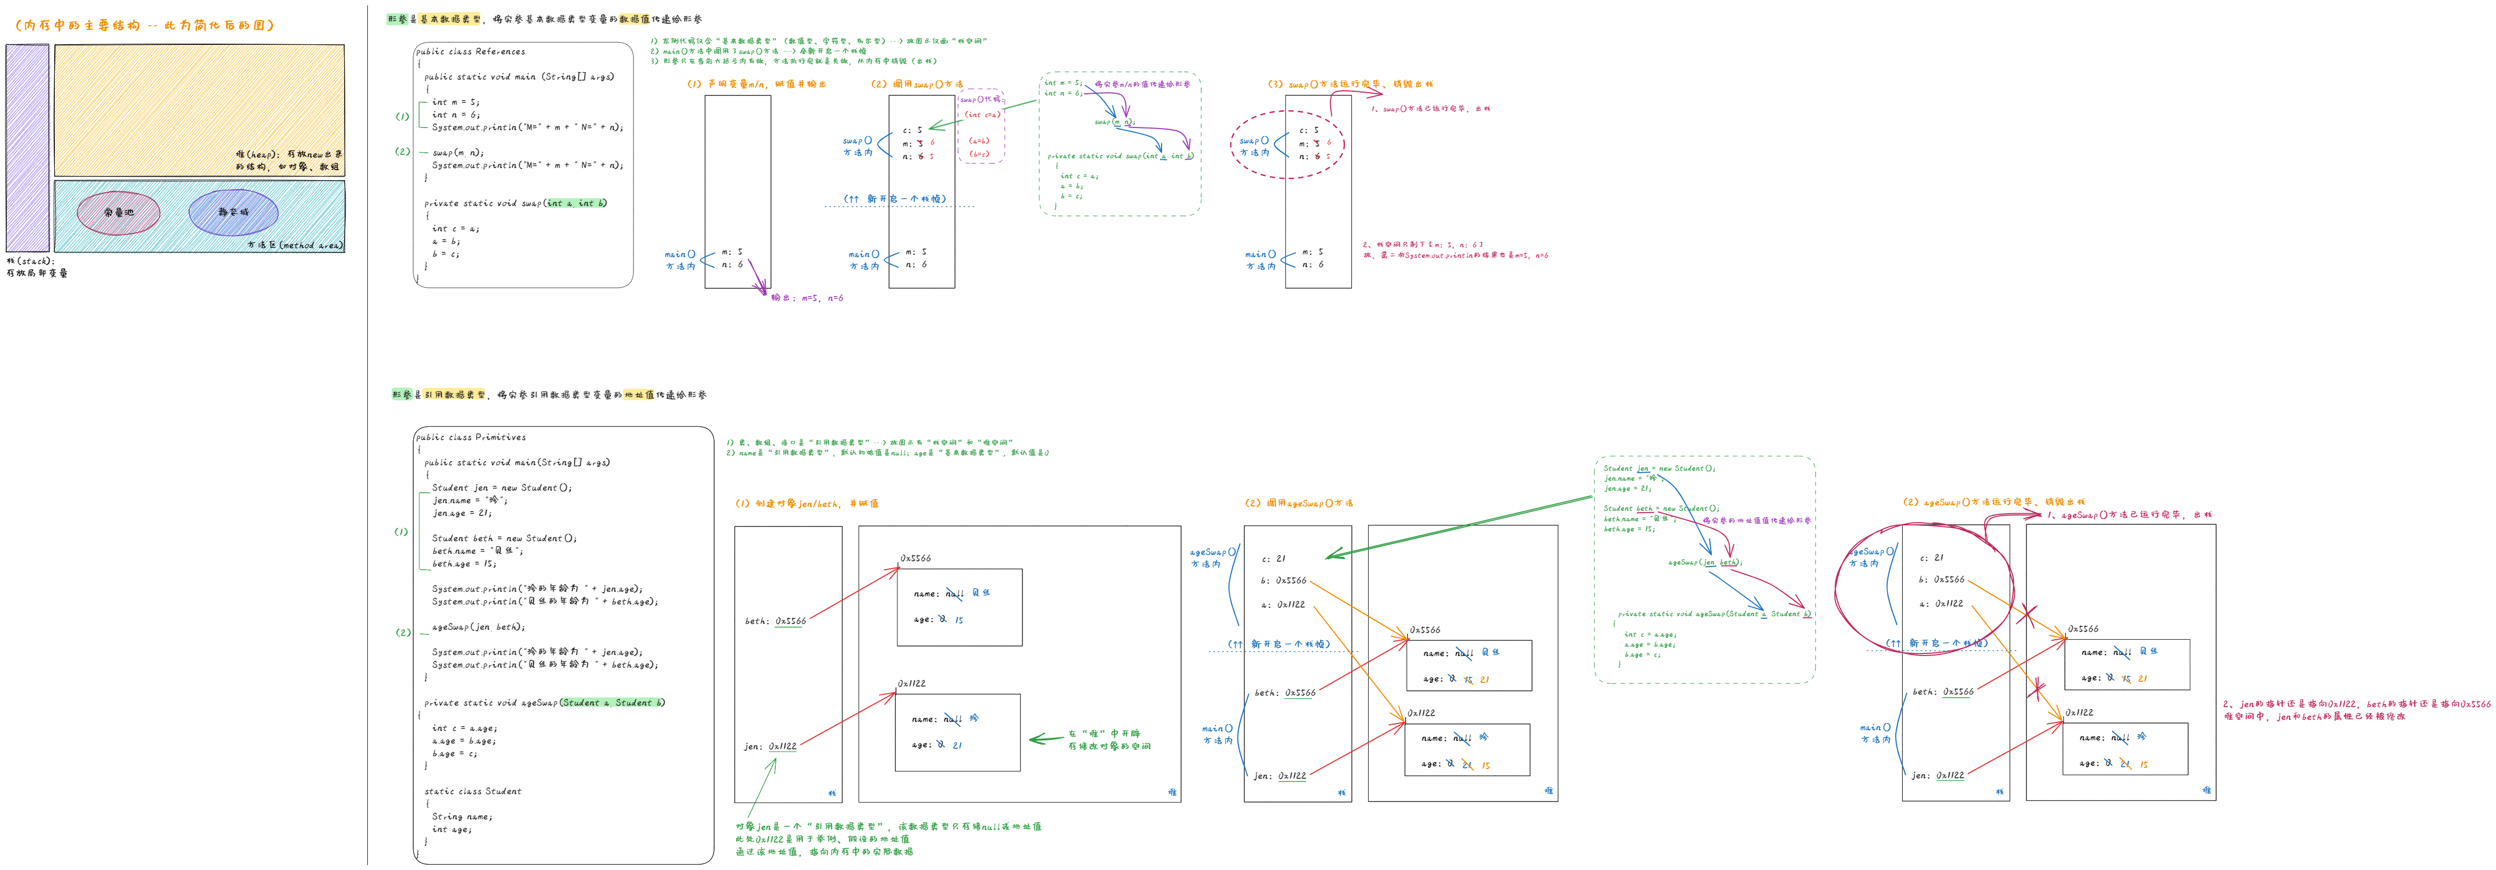This screenshot has height=870, width=2496.
Task: Click the field String name;
Action: pyautogui.click(x=462, y=816)
